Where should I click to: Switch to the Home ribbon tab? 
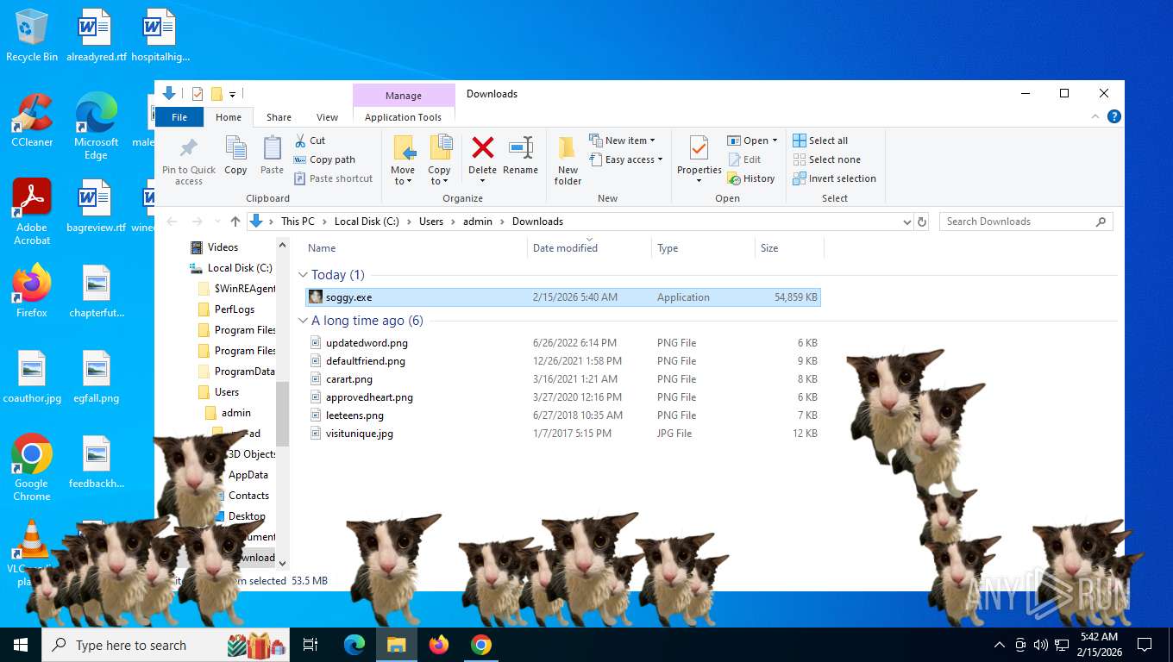click(x=229, y=117)
